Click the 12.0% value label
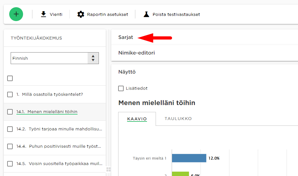The width and height of the screenshot is (298, 176). 214,158
